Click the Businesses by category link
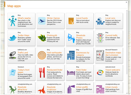131x95 pixels. 83,54
